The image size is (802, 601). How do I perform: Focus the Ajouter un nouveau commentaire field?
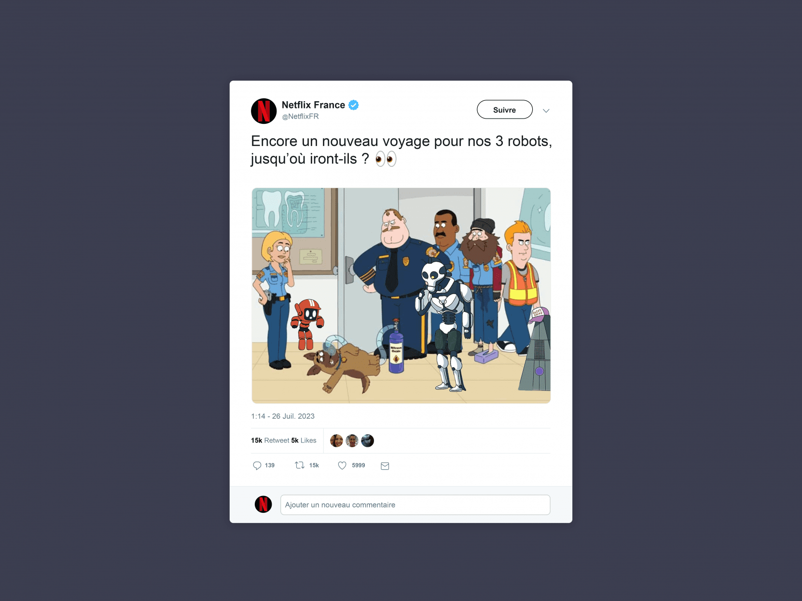[x=415, y=505]
